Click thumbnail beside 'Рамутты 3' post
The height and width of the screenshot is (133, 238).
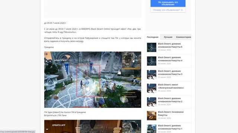(151, 75)
